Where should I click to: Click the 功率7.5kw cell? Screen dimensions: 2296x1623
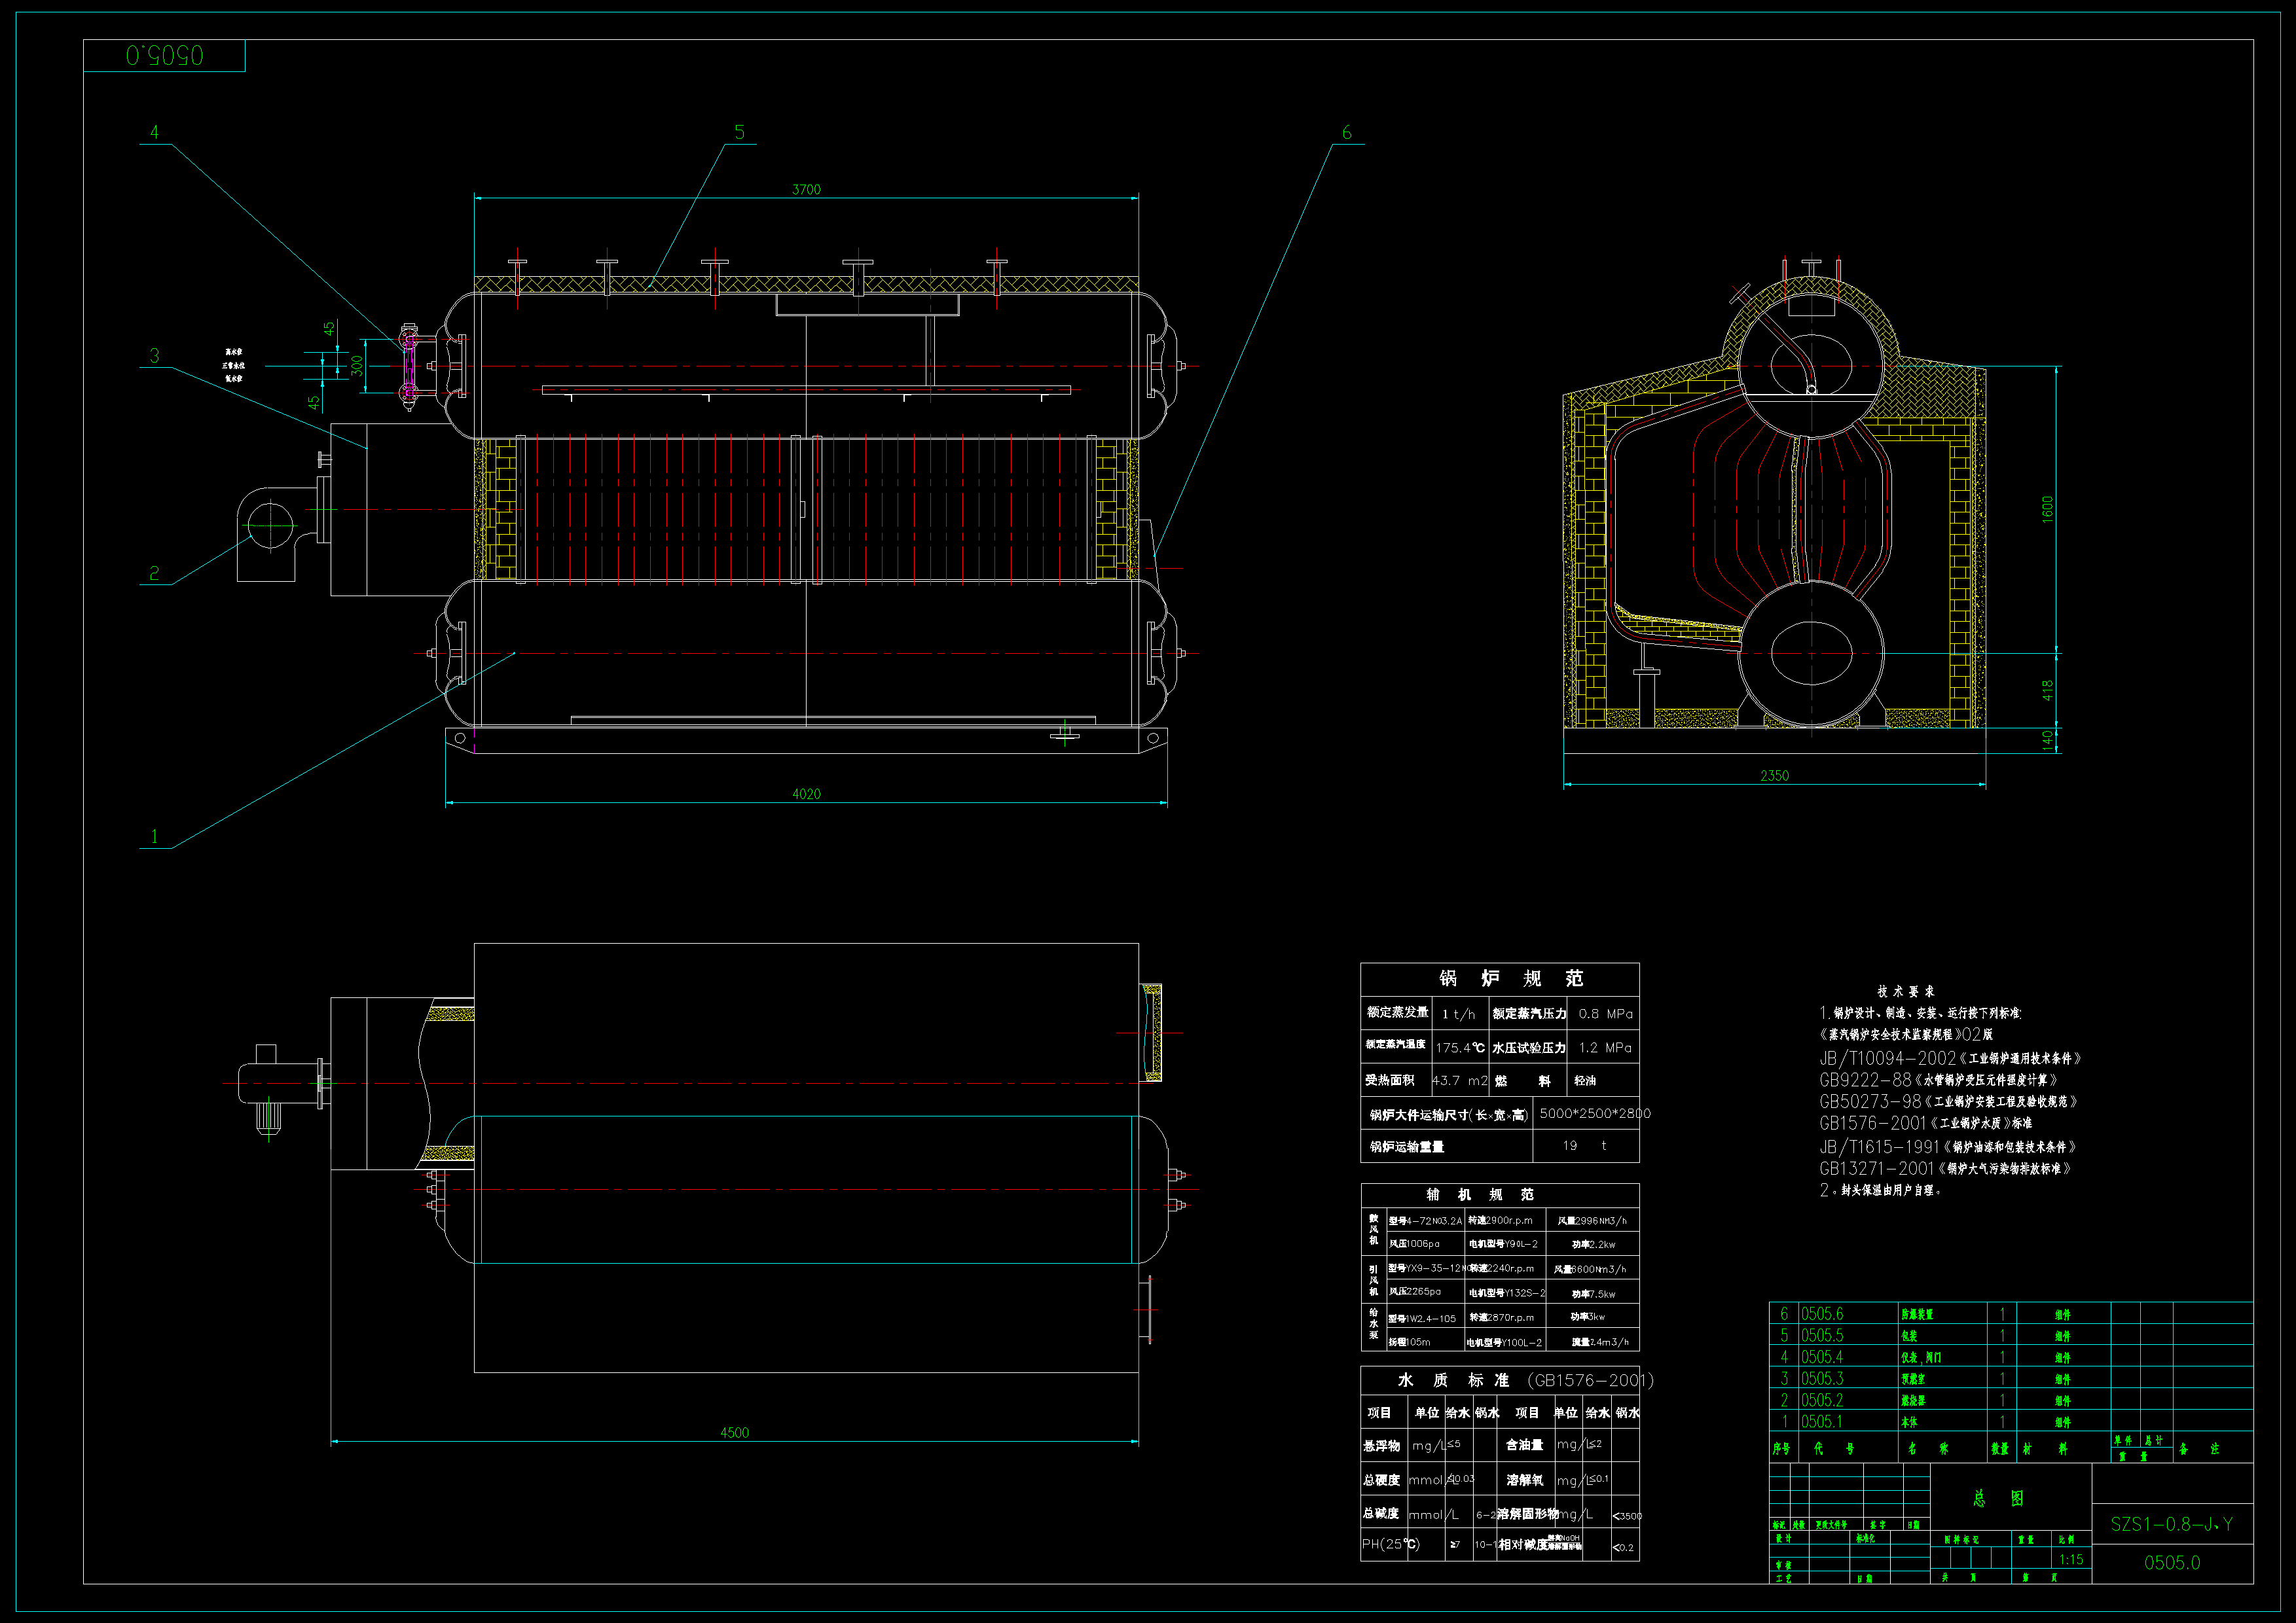tap(1593, 1293)
